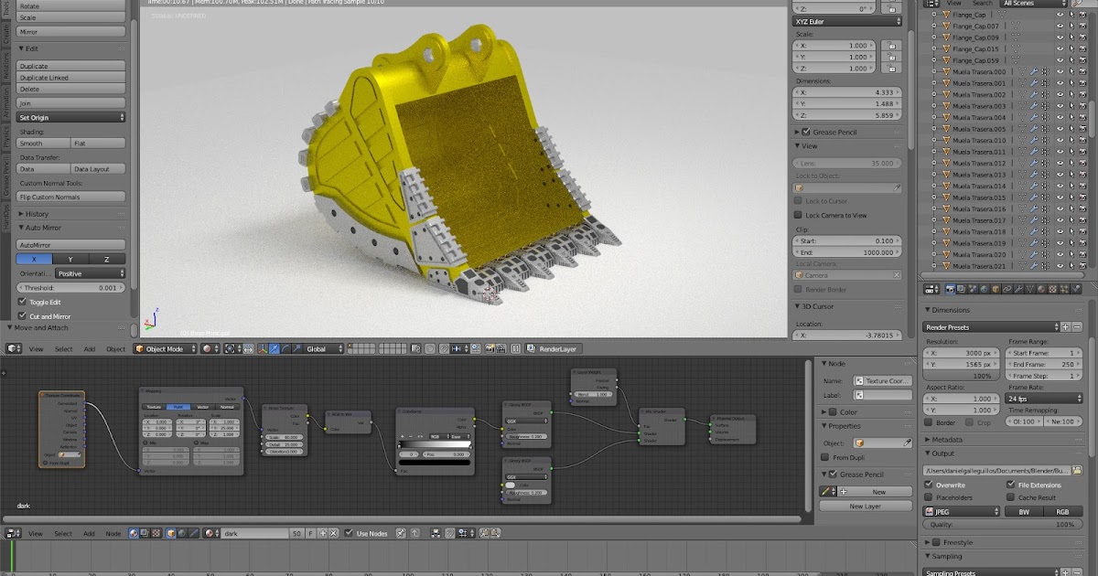Open Render Layers tab in Properties editor

click(x=961, y=289)
